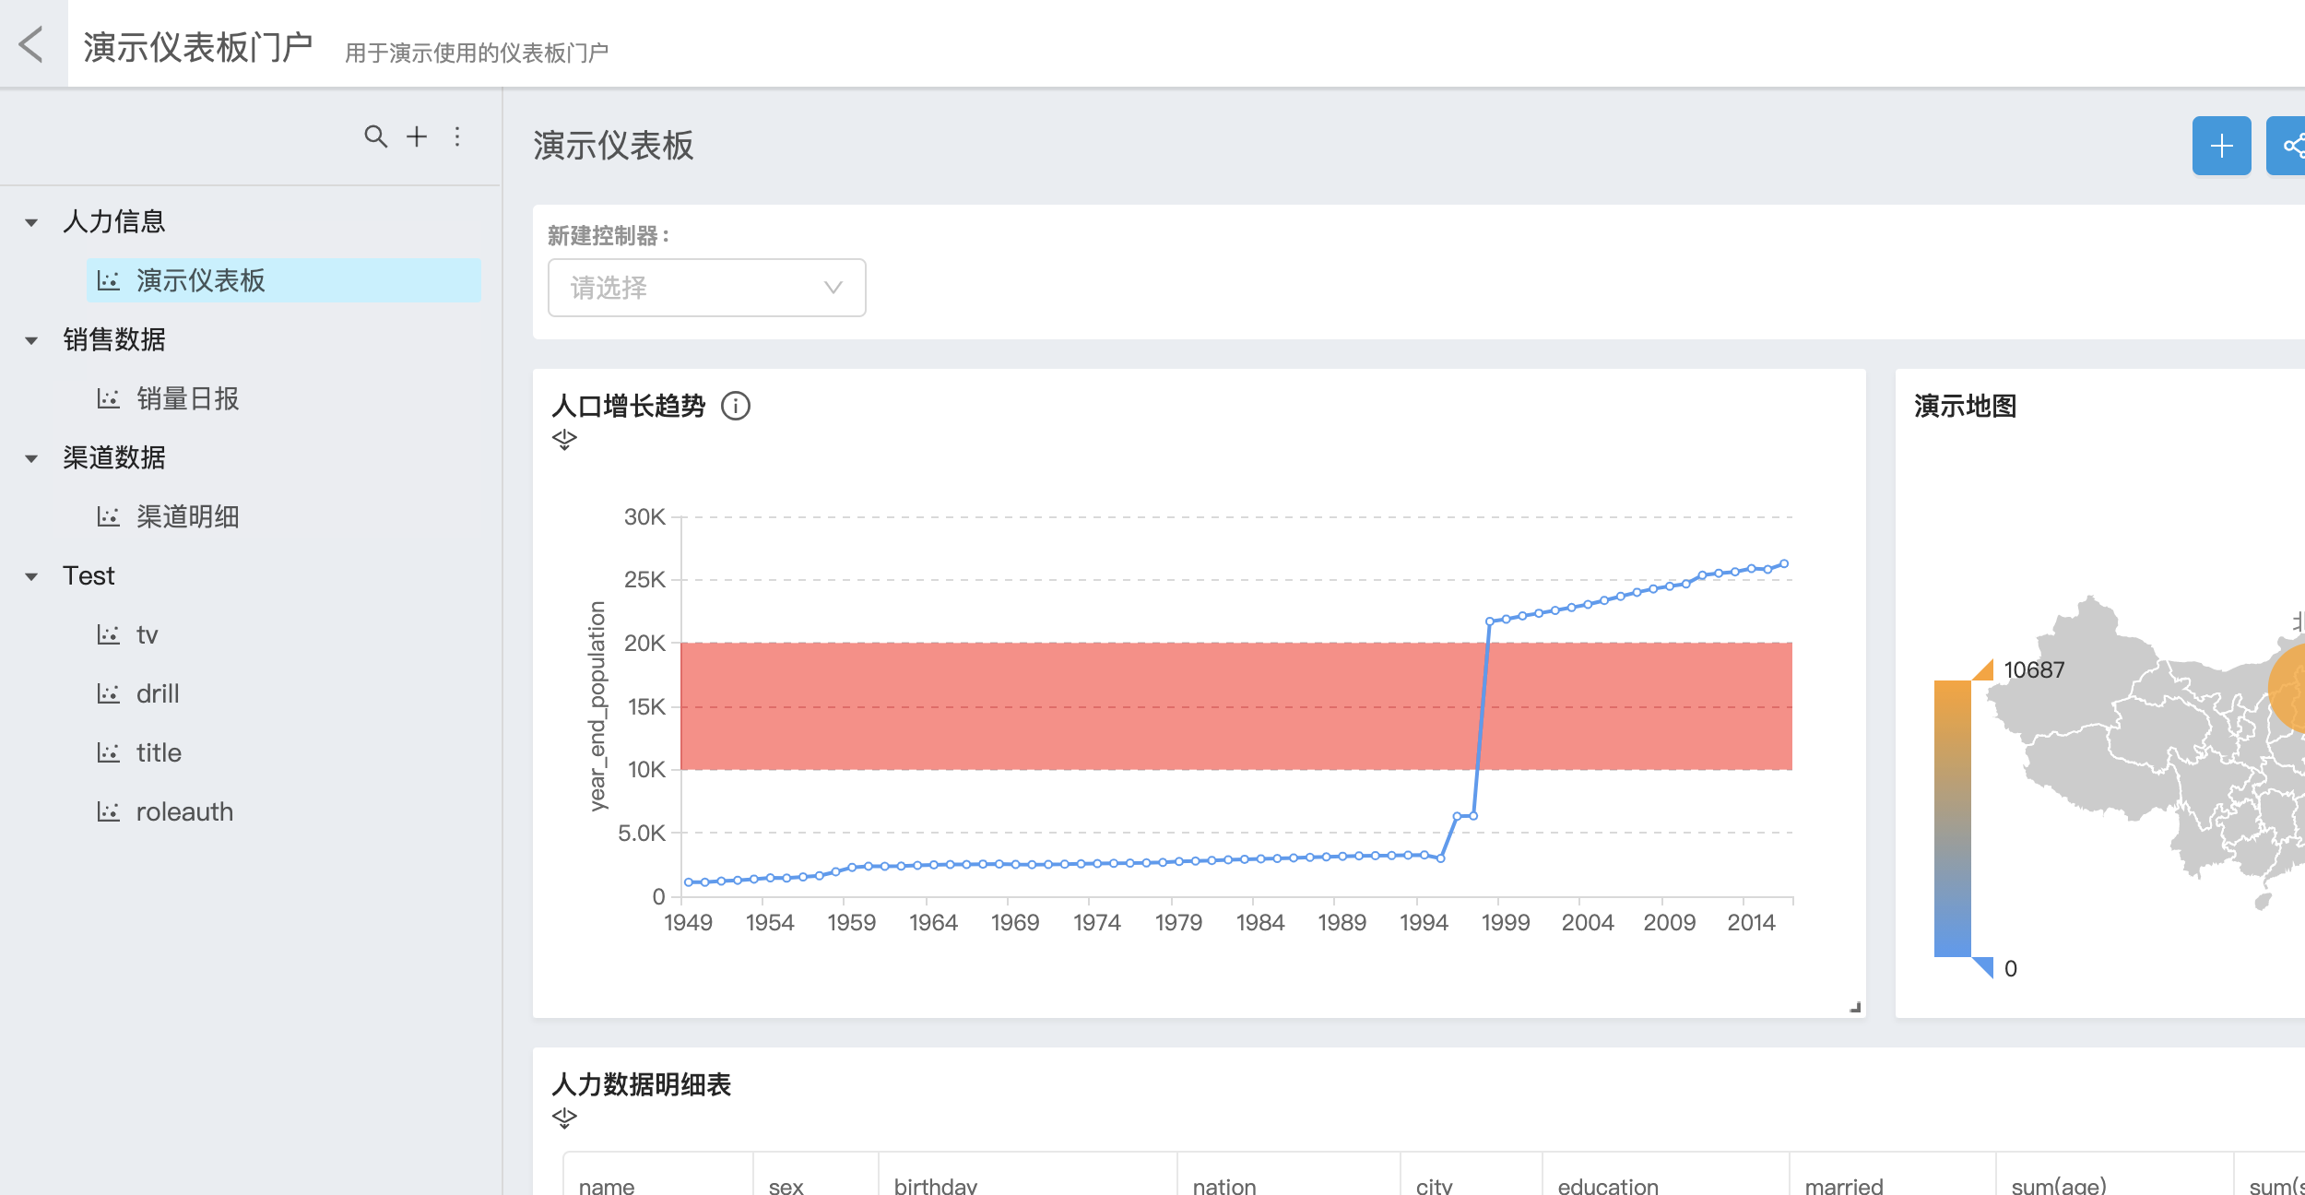Click the back arrow in header
Screen dimensions: 2305x1195
click(31, 43)
